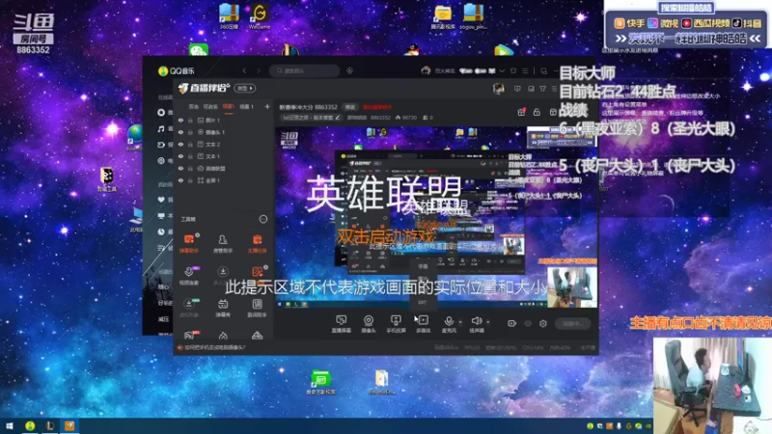The image size is (772, 434).
Task: Click QQ音乐 song recognition icon by search
Action: pyautogui.click(x=349, y=70)
